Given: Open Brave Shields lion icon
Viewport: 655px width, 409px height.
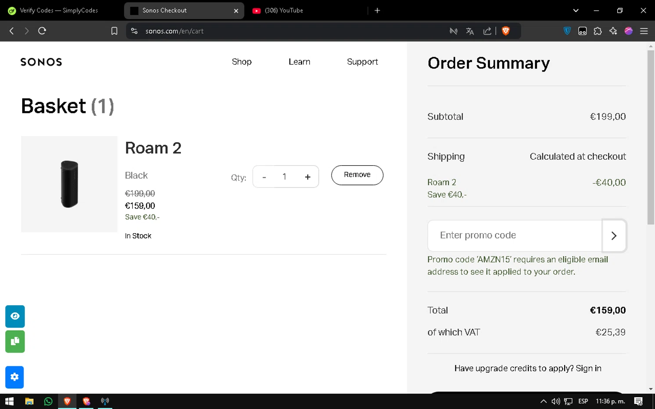Looking at the screenshot, I should (506, 31).
